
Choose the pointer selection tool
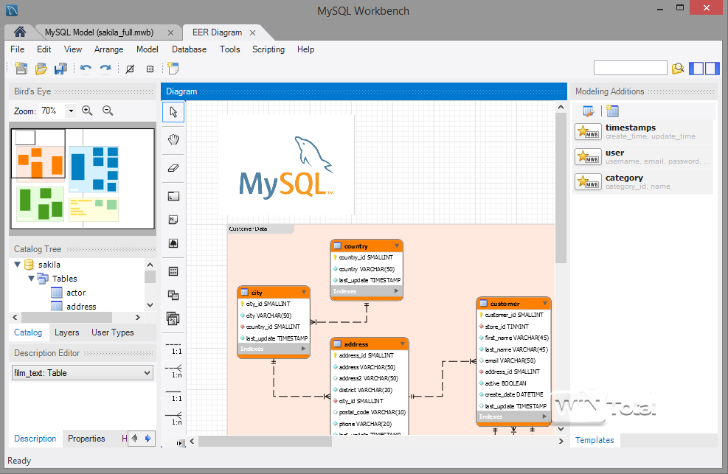[174, 112]
